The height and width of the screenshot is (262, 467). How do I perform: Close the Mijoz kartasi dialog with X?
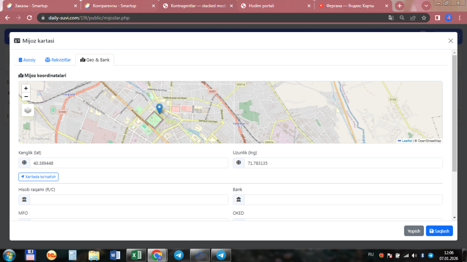451,41
